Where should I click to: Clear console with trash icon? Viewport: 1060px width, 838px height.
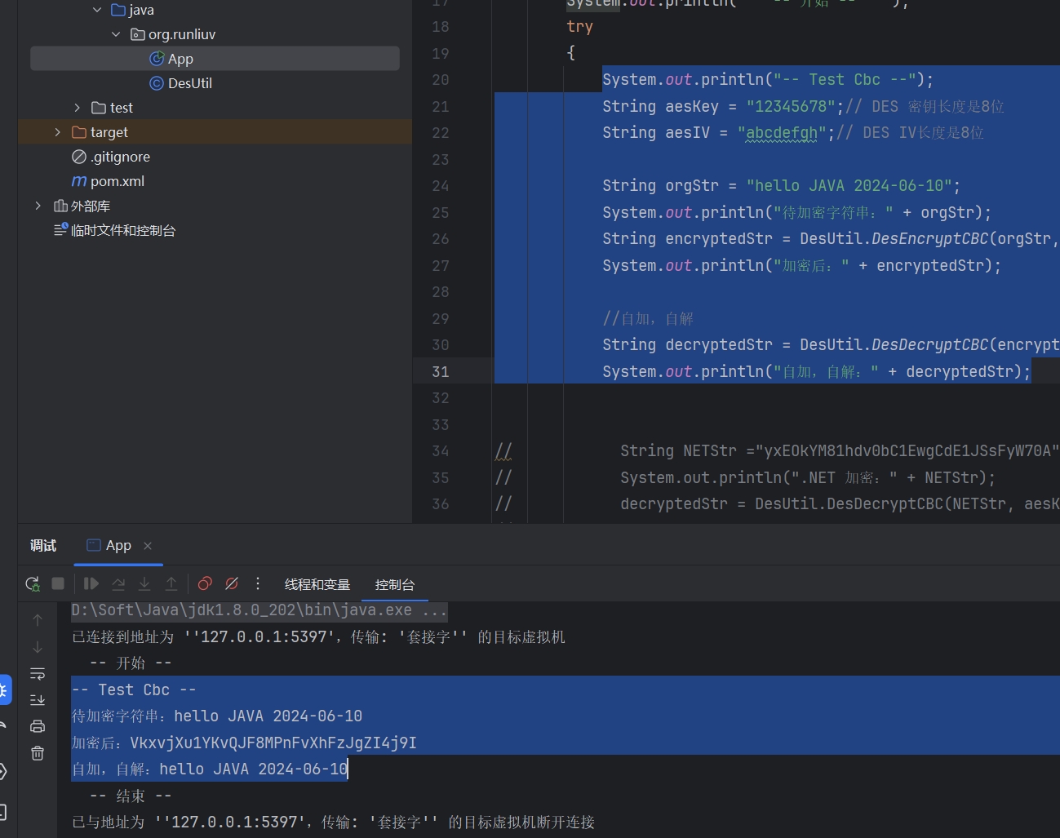tap(38, 753)
